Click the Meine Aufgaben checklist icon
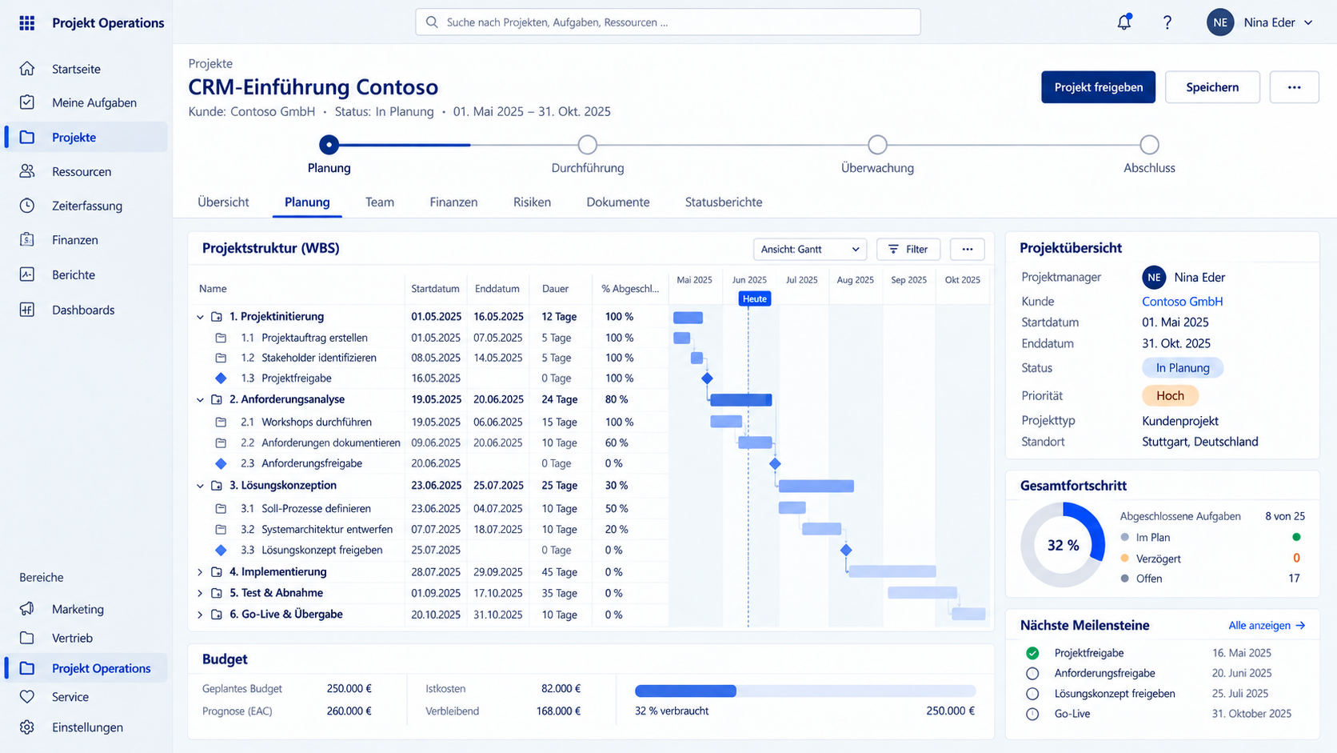This screenshot has height=753, width=1337. (x=27, y=102)
